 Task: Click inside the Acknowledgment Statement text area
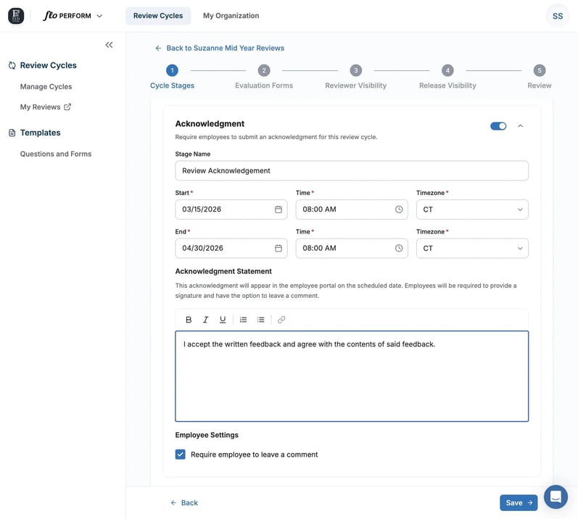click(x=352, y=376)
